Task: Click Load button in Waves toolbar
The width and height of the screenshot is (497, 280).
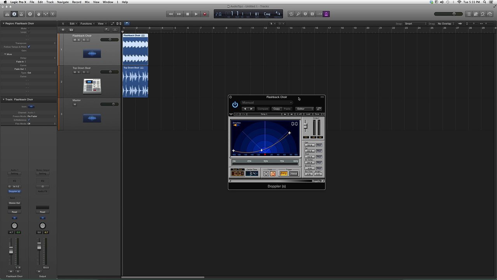Action: pyautogui.click(x=308, y=114)
